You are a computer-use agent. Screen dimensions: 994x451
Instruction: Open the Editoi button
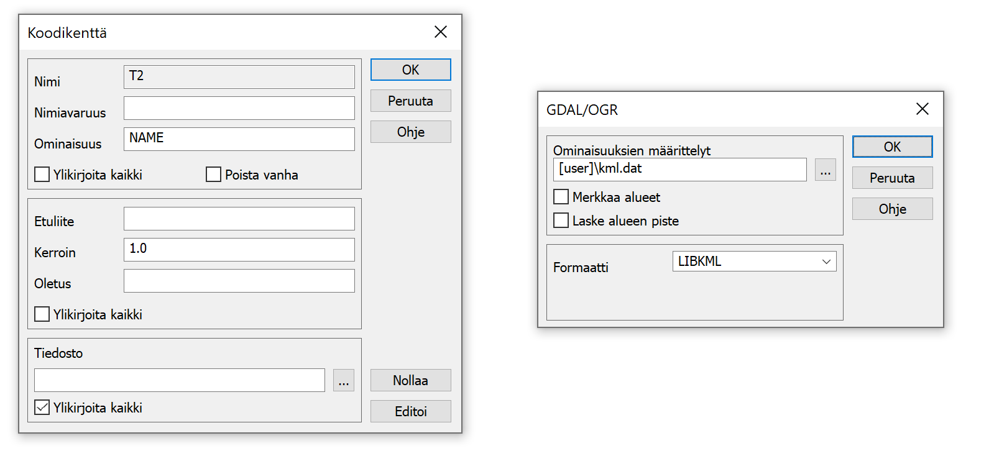click(x=410, y=411)
